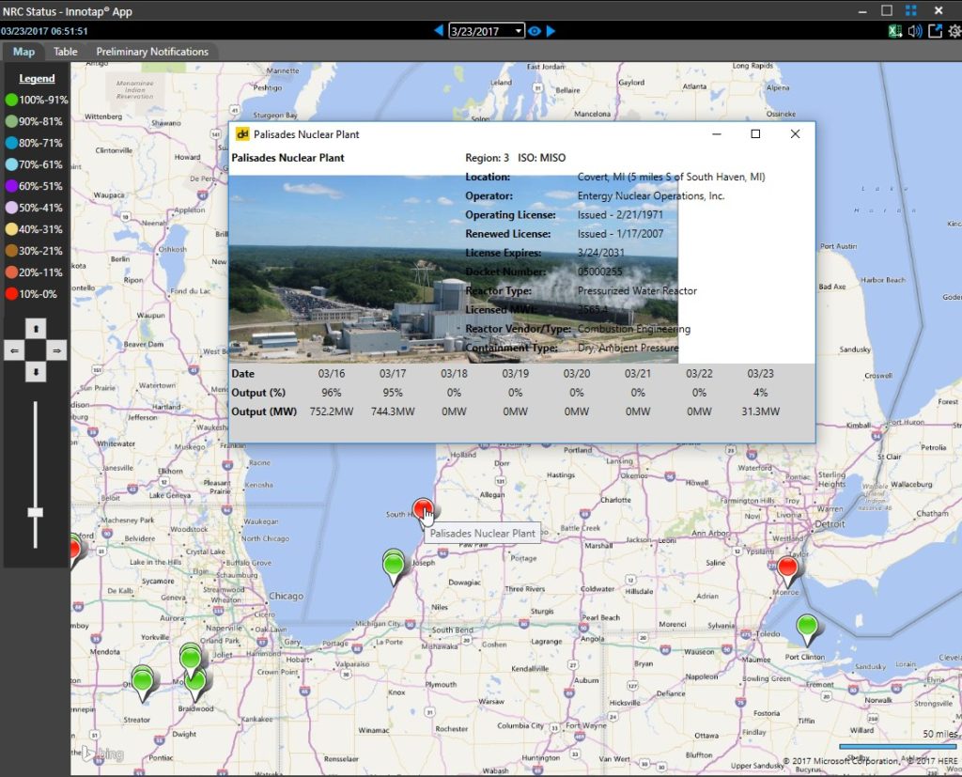The image size is (962, 777).
Task: Click the 70%-61% light blue legend dot
Action: coord(11,163)
